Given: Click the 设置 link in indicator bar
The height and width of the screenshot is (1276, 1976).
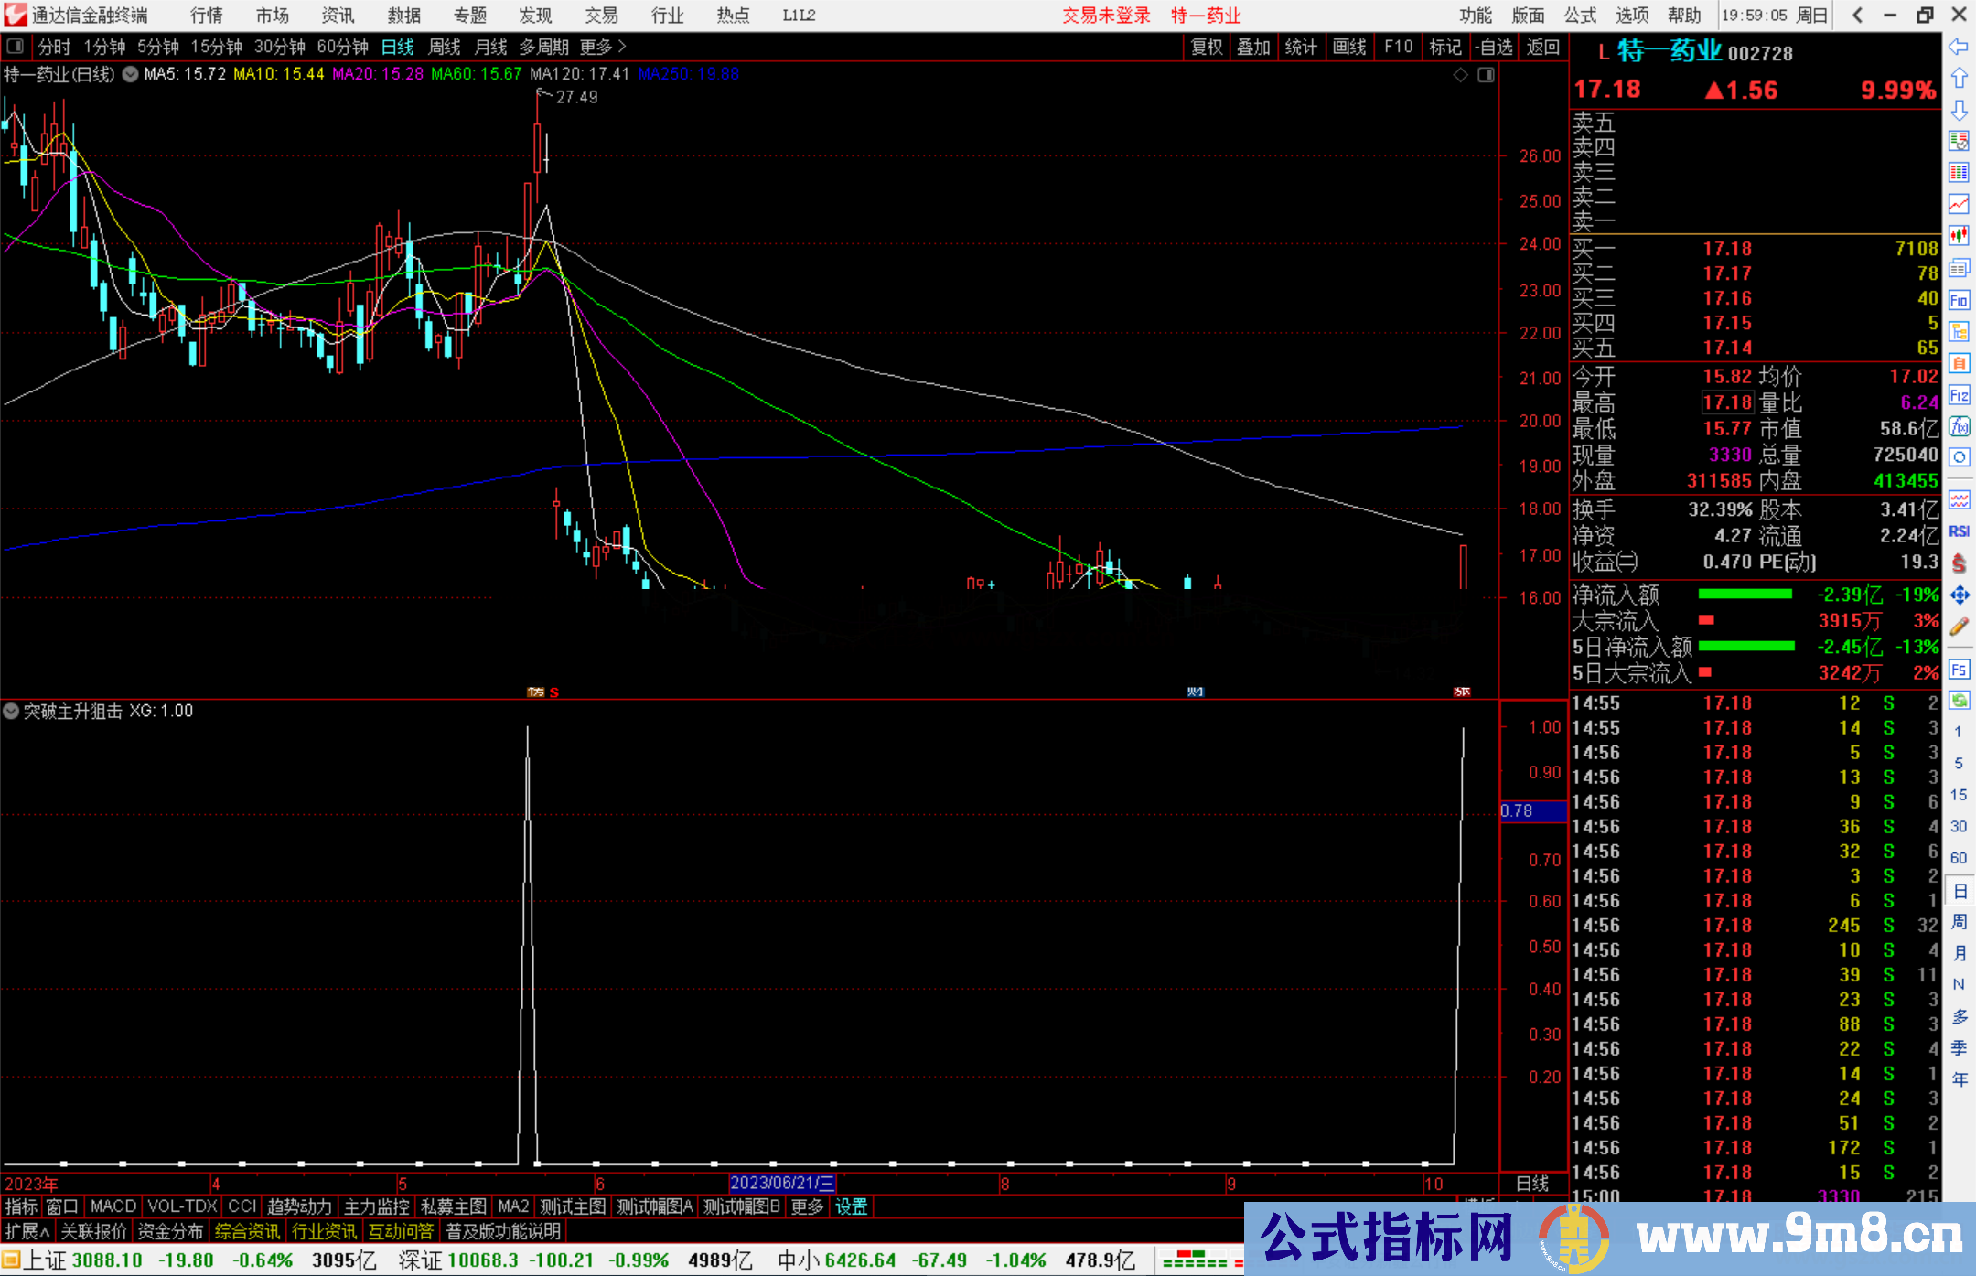Looking at the screenshot, I should coord(851,1206).
